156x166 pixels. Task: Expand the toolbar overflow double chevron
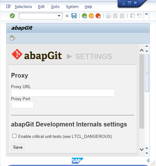coord(146,14)
